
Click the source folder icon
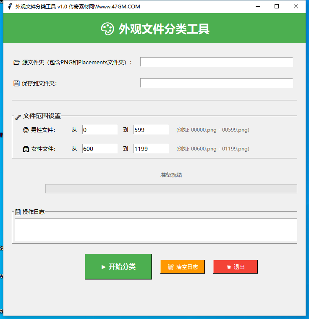pos(16,62)
